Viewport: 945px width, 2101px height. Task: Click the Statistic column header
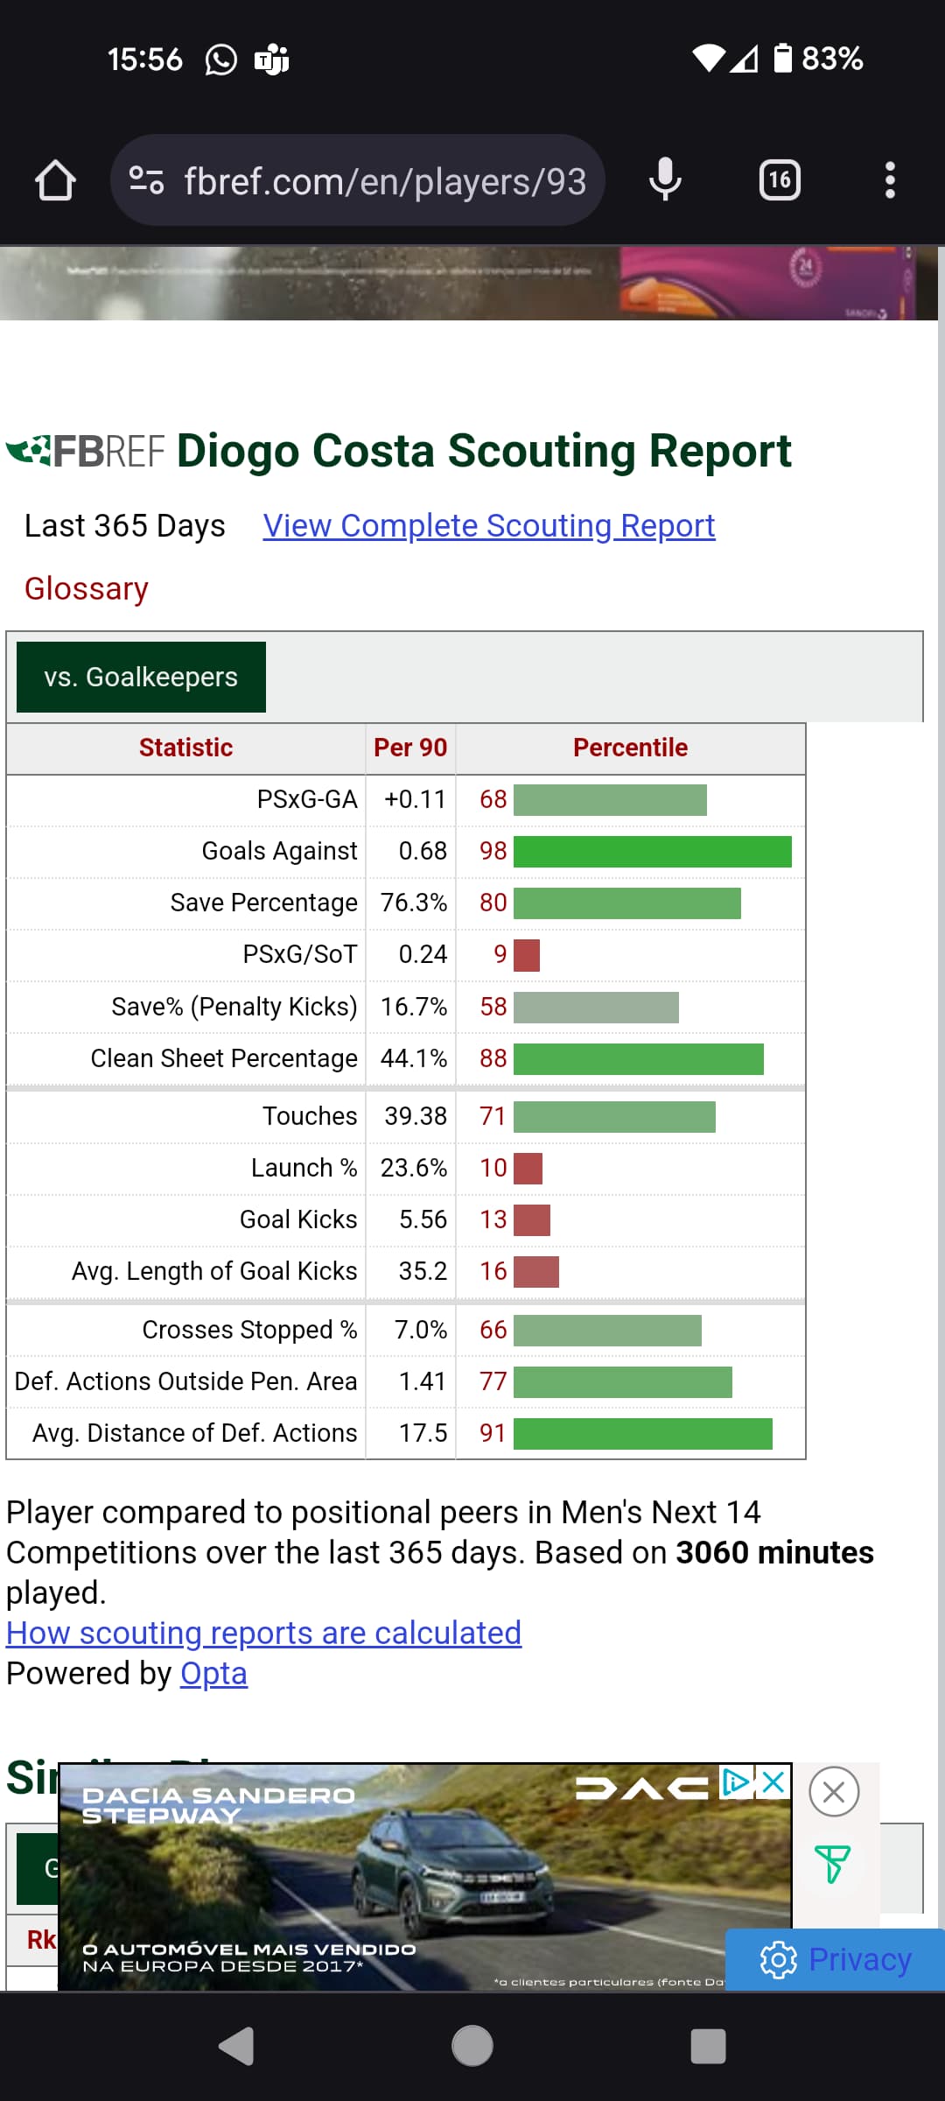[185, 748]
